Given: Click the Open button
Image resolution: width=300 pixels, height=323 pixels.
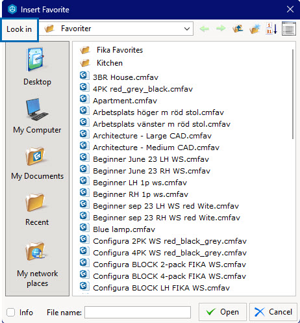Looking at the screenshot, I should click(x=223, y=312).
